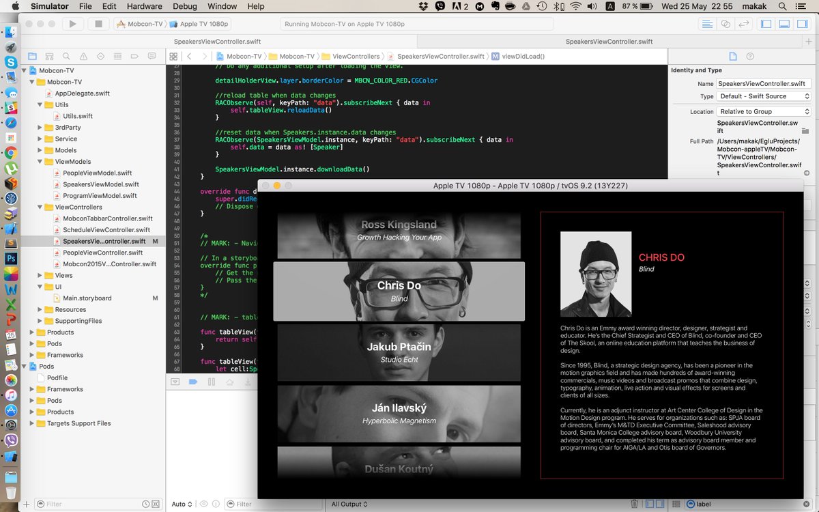Click the Xcode Run button
Viewport: 819px width, 512px height.
coord(72,24)
